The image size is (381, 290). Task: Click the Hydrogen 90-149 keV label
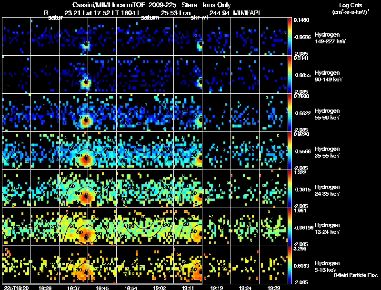coord(328,76)
